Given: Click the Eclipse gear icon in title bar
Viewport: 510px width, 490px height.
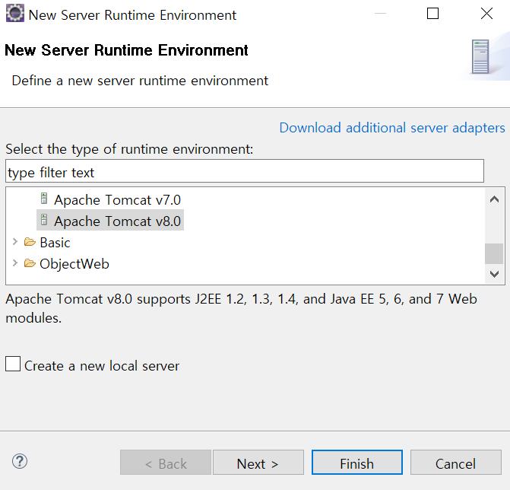Looking at the screenshot, I should [15, 14].
